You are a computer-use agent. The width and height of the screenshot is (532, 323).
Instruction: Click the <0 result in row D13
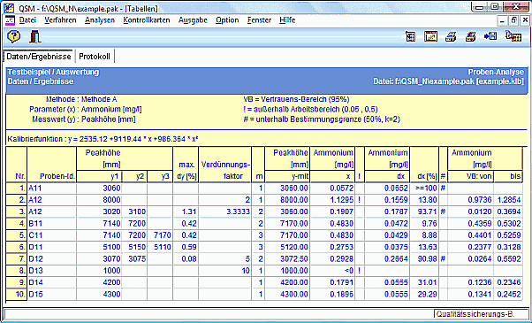332,271
